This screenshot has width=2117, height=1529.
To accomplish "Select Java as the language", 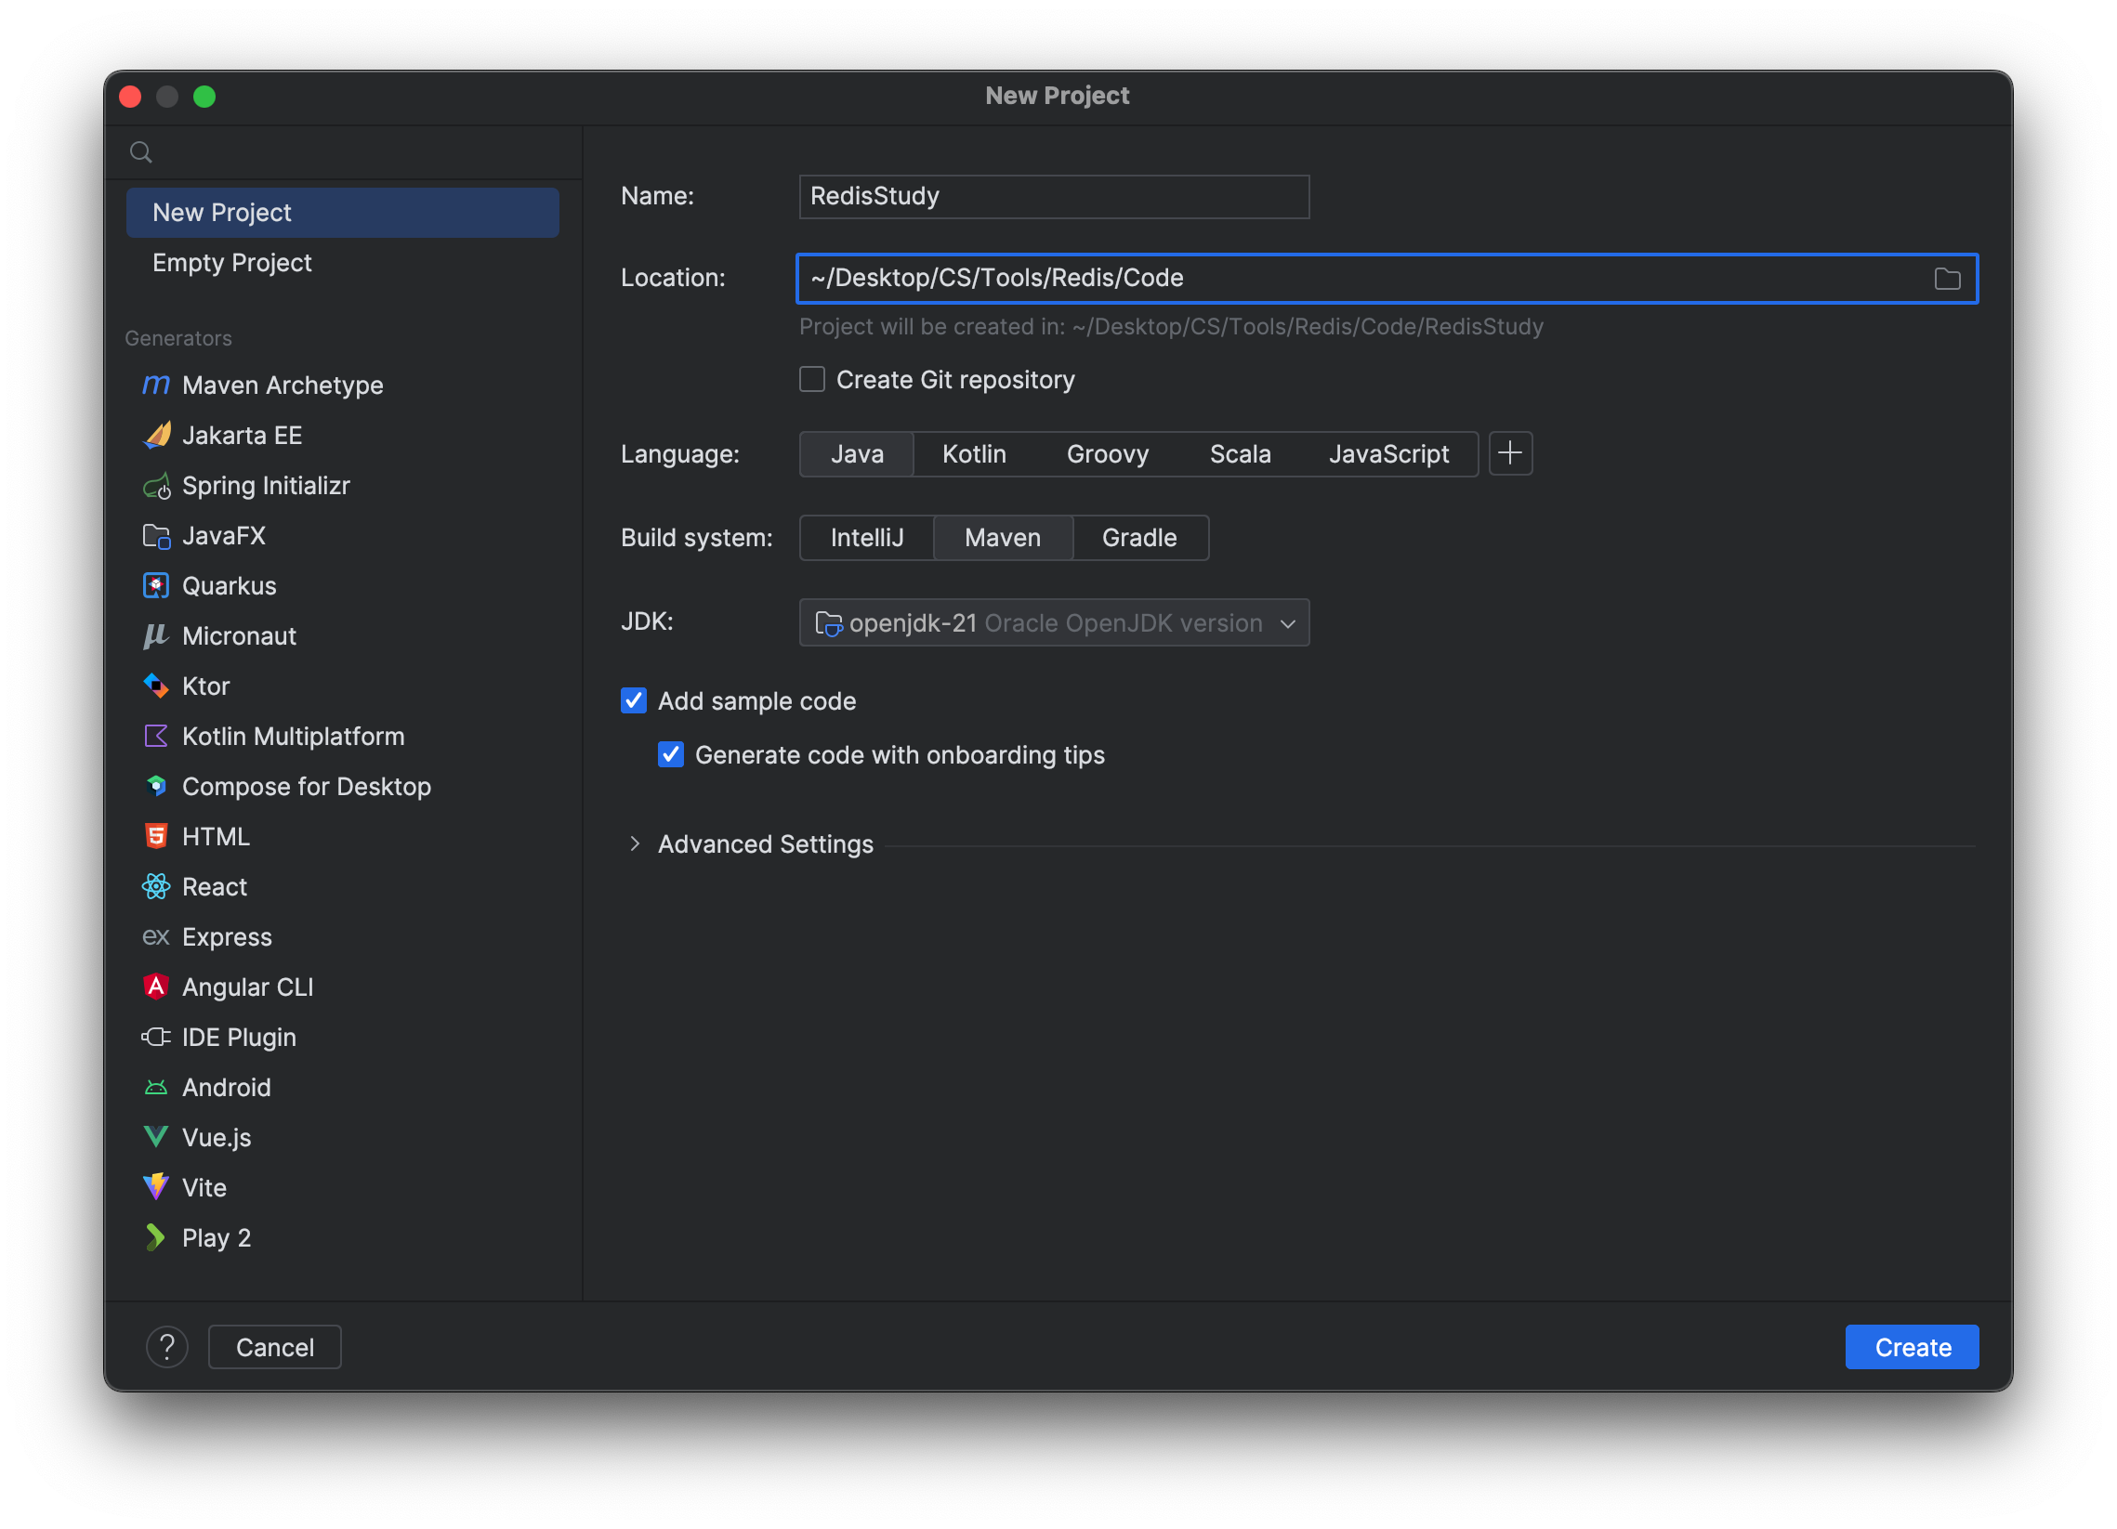I will click(x=857, y=454).
